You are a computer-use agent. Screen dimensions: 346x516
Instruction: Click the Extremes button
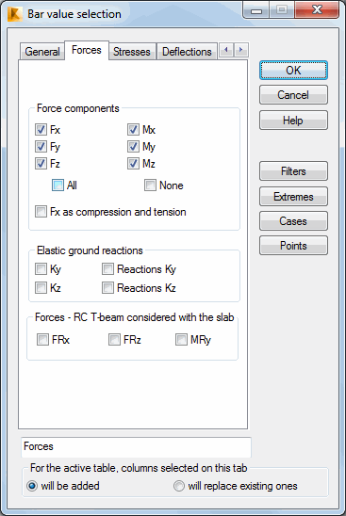point(293,197)
